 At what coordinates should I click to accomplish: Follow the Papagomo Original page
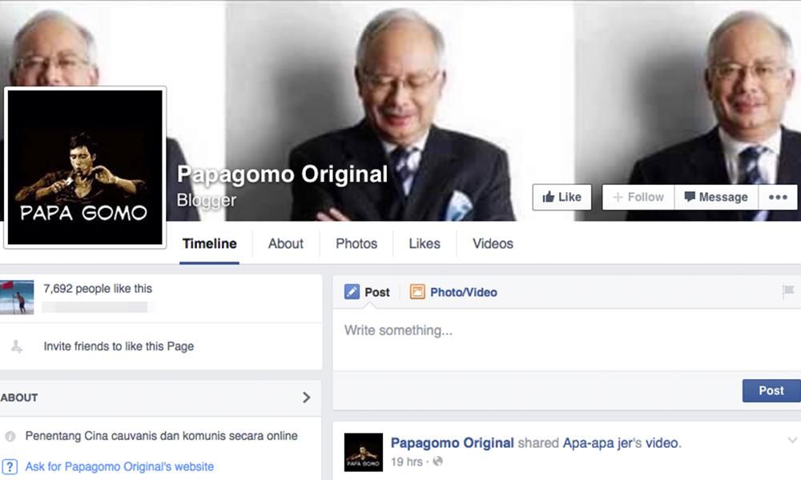638,197
